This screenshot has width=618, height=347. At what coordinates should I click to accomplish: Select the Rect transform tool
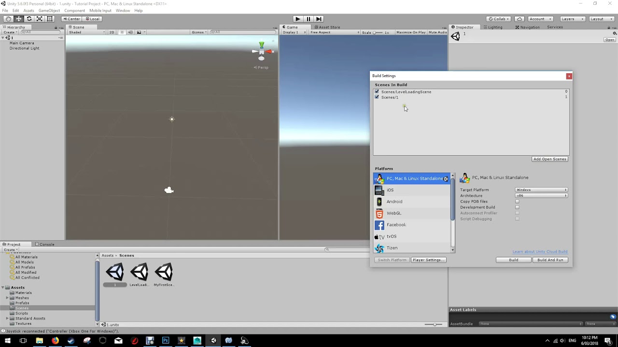pyautogui.click(x=50, y=19)
